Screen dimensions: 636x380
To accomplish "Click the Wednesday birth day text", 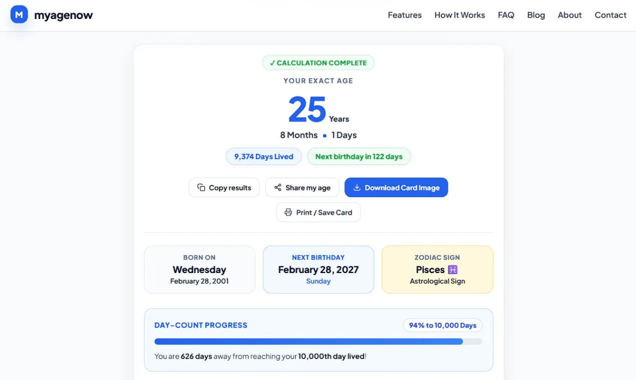I will coord(199,269).
